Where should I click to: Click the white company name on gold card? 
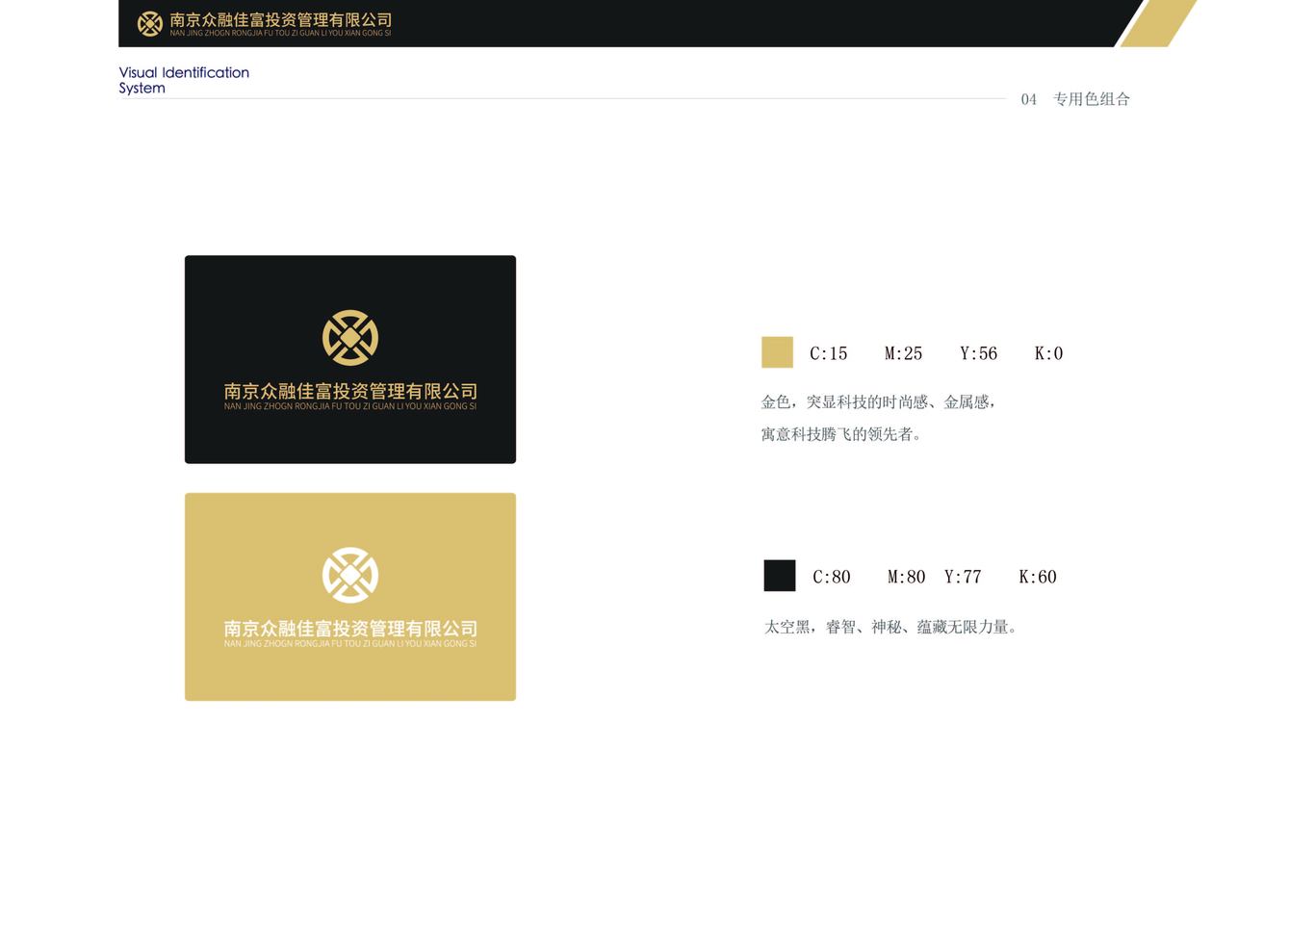click(x=350, y=629)
